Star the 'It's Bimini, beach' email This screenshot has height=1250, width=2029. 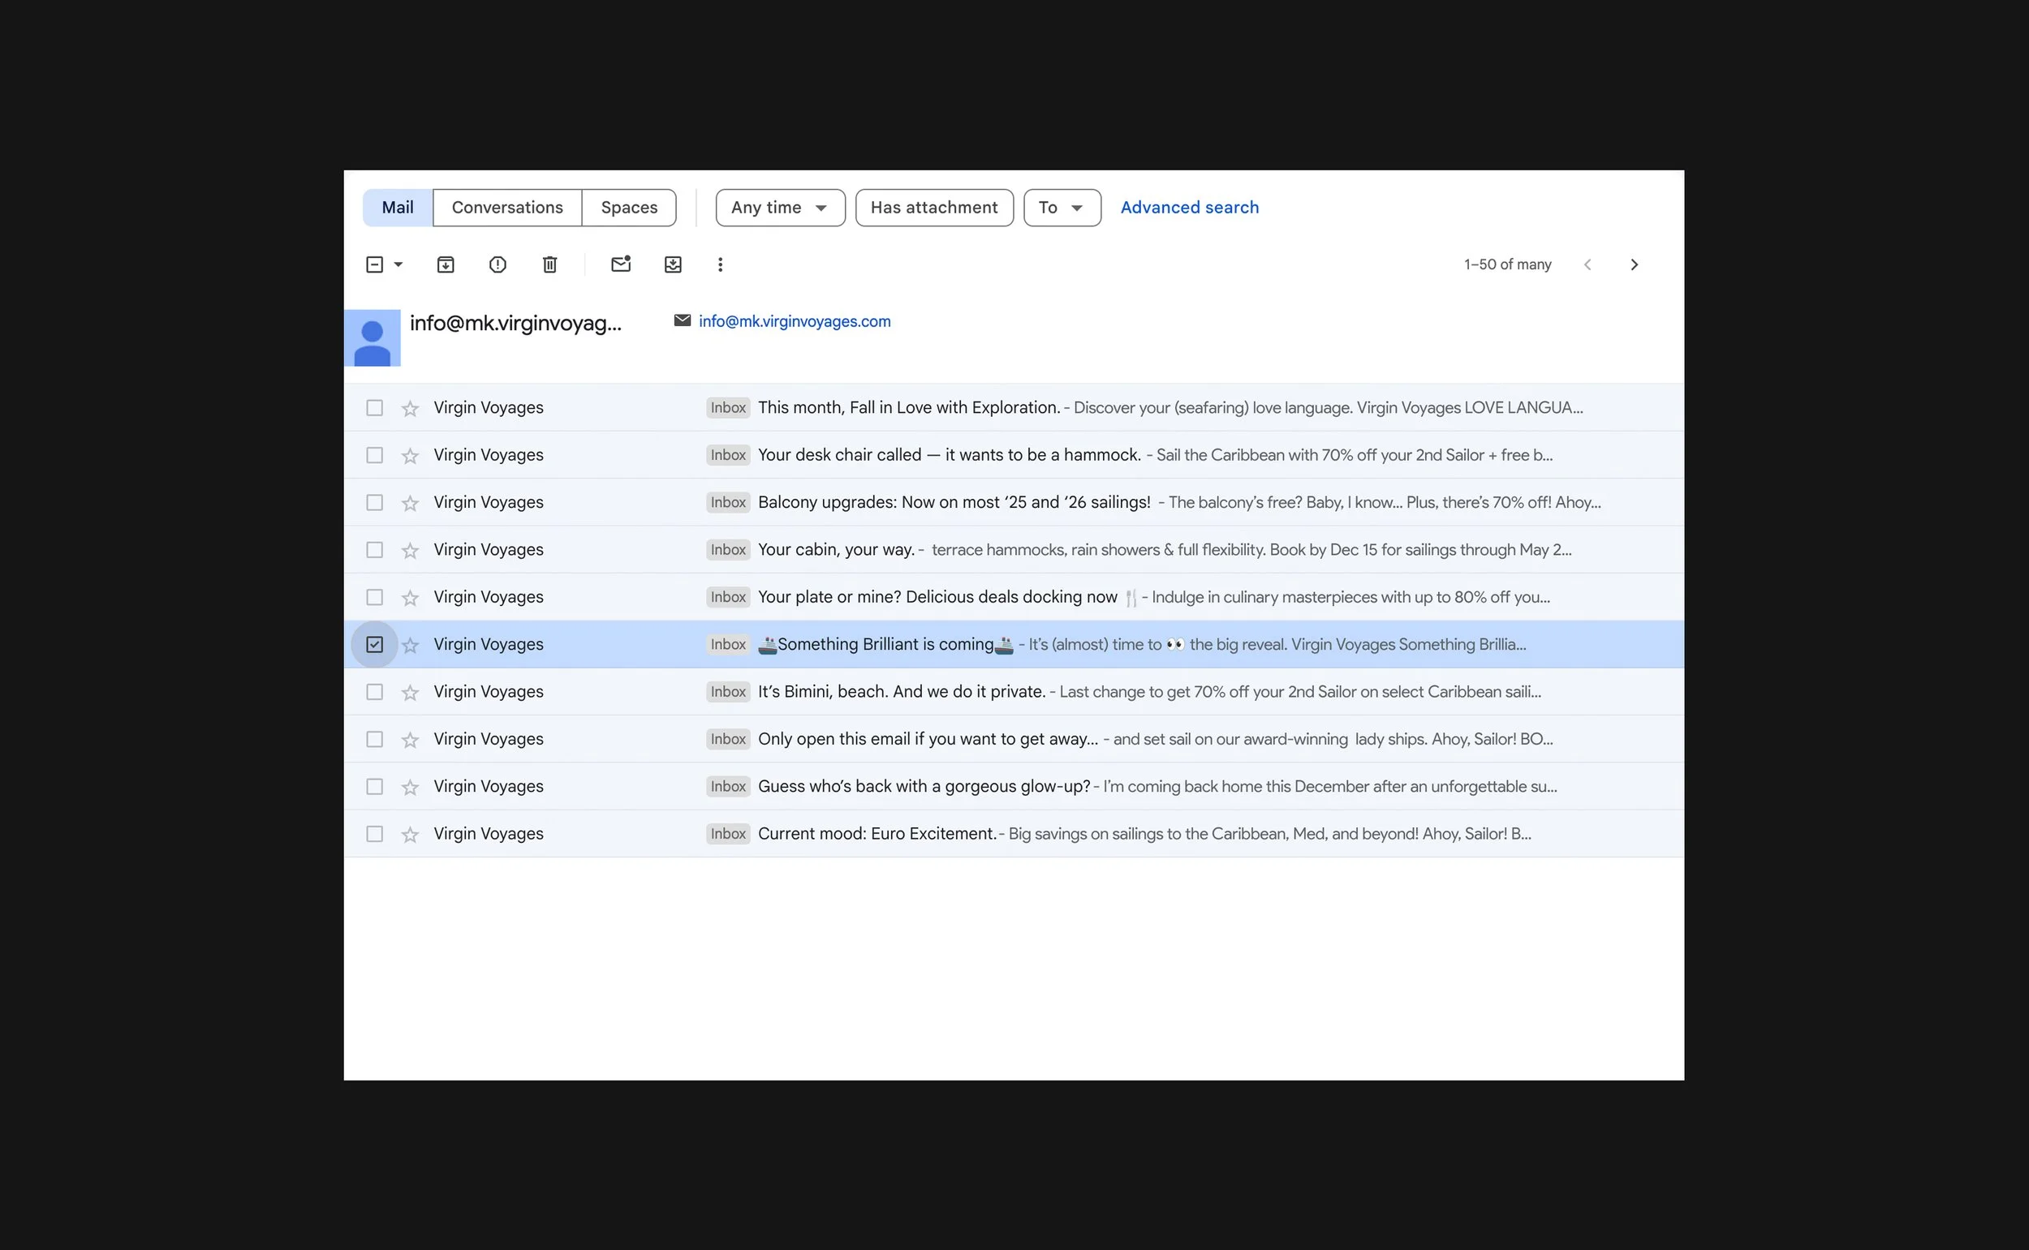point(409,692)
